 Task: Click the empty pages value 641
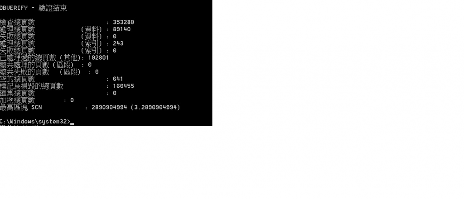(118, 79)
